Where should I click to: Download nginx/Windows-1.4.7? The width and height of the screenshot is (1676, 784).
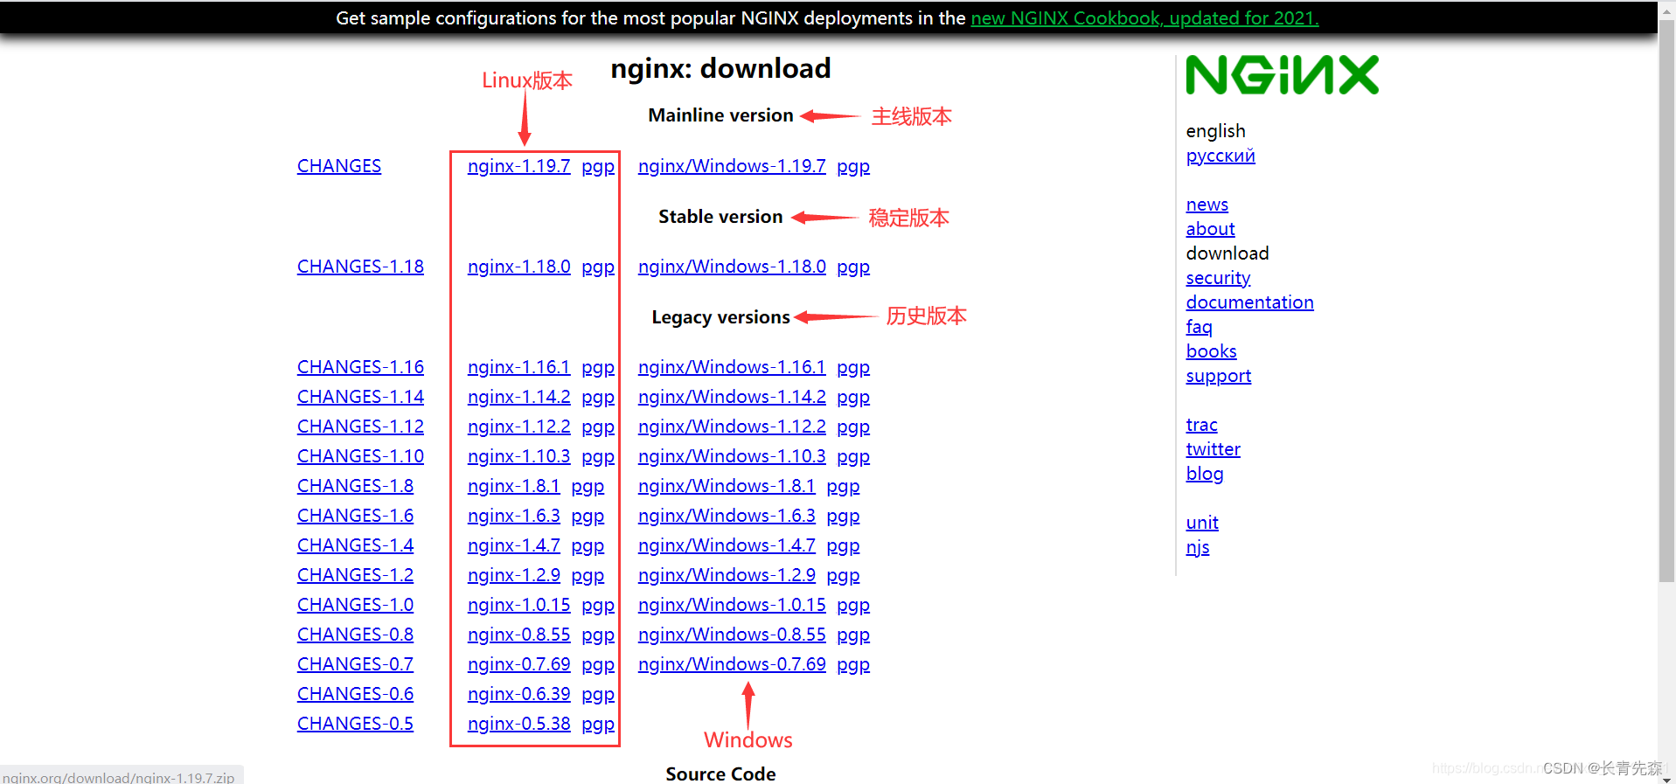tap(727, 545)
